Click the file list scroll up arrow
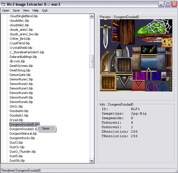The height and width of the screenshot is (173, 178). coord(92,16)
